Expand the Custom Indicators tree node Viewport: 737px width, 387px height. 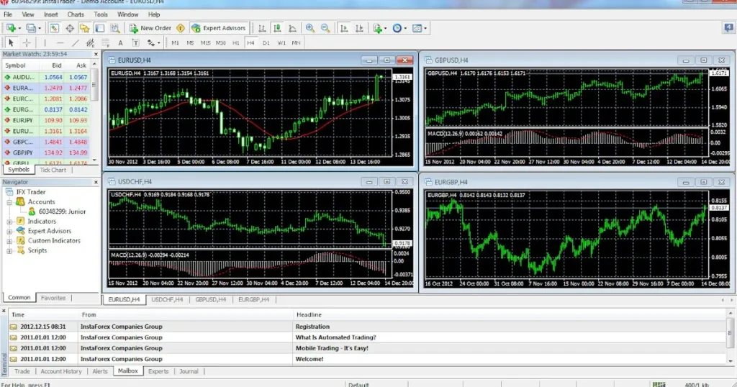(9, 241)
